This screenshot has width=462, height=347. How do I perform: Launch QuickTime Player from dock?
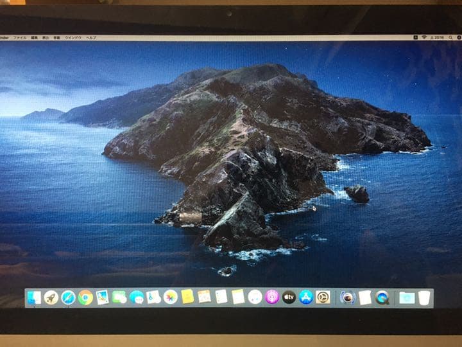coord(382,298)
